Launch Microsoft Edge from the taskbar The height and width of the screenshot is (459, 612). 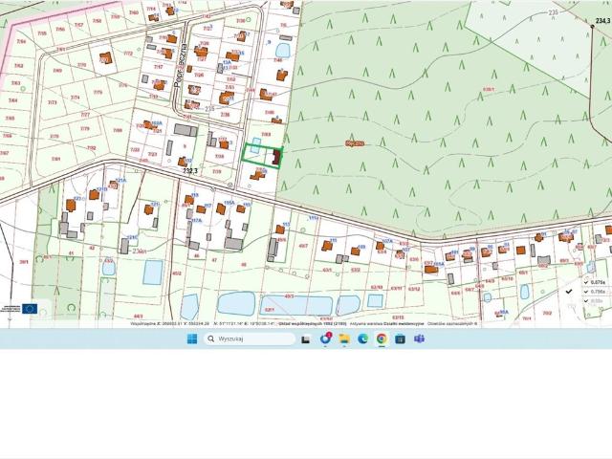tap(362, 339)
